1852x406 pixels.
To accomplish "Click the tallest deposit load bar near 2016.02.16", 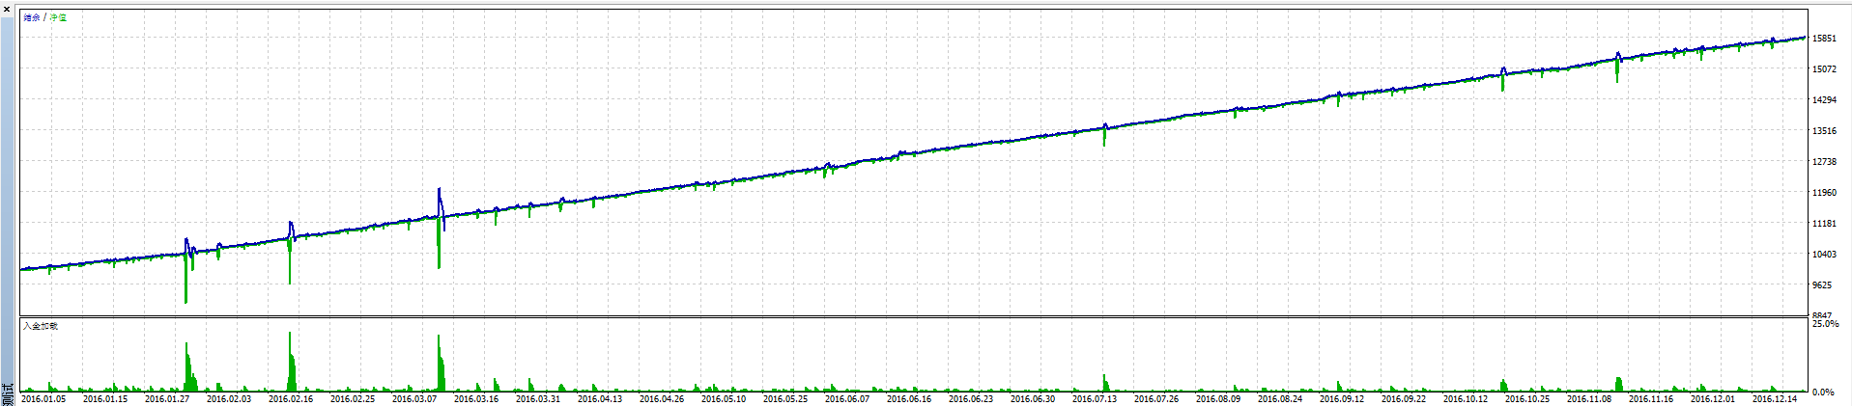I will (290, 362).
